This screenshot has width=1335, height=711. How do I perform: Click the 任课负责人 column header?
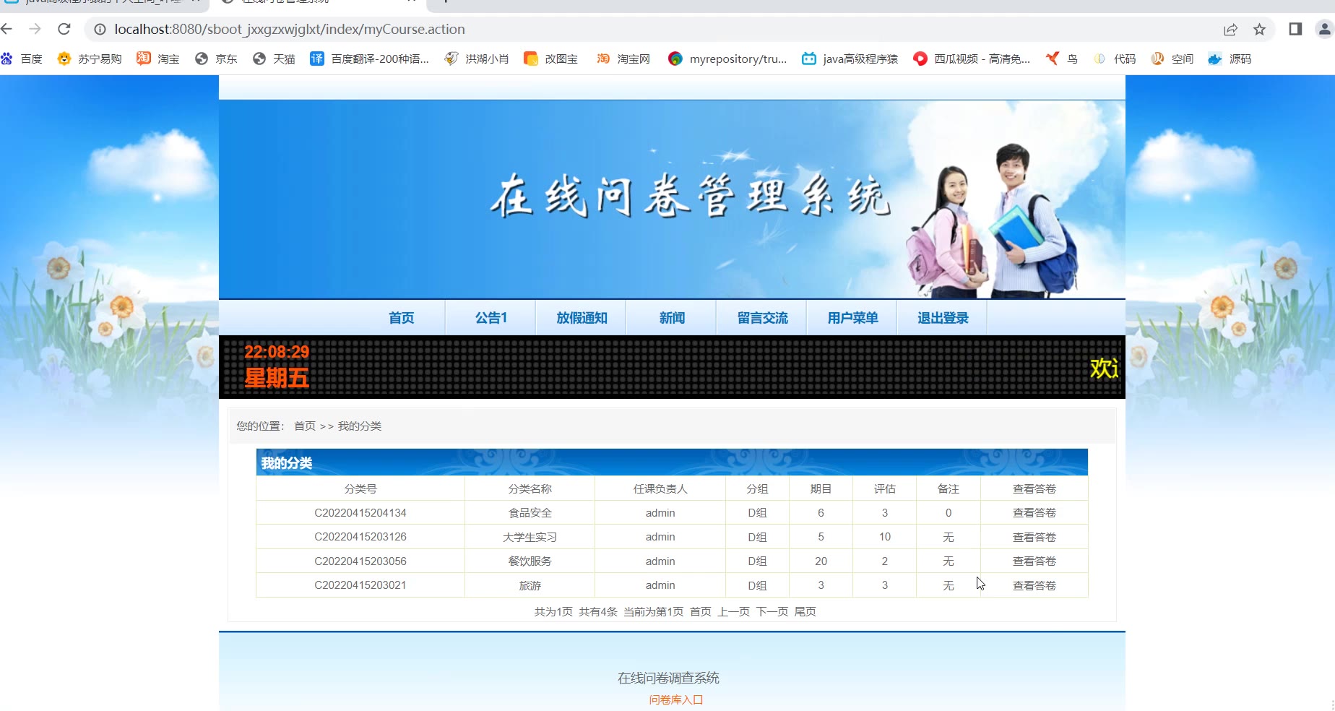click(660, 489)
